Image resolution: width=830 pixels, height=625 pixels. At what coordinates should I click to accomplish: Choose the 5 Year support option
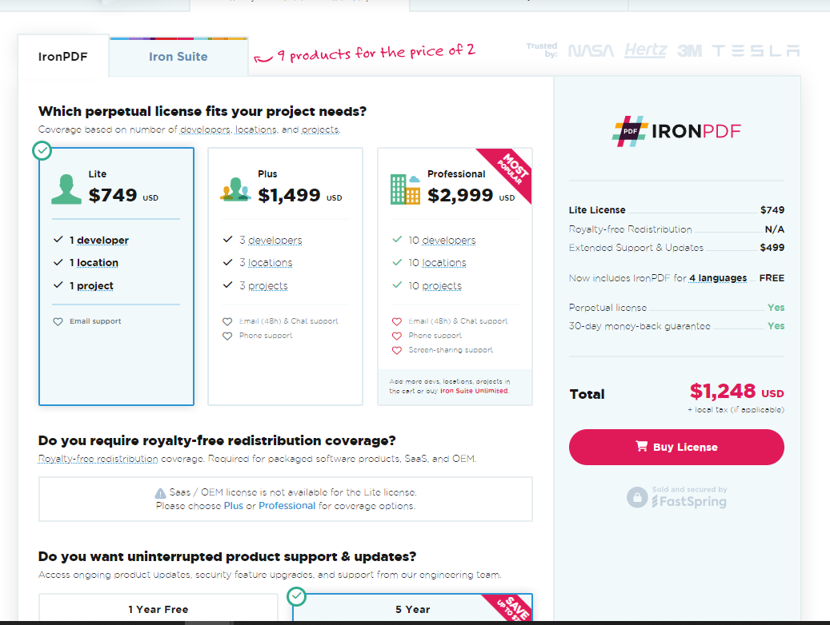pos(412,609)
